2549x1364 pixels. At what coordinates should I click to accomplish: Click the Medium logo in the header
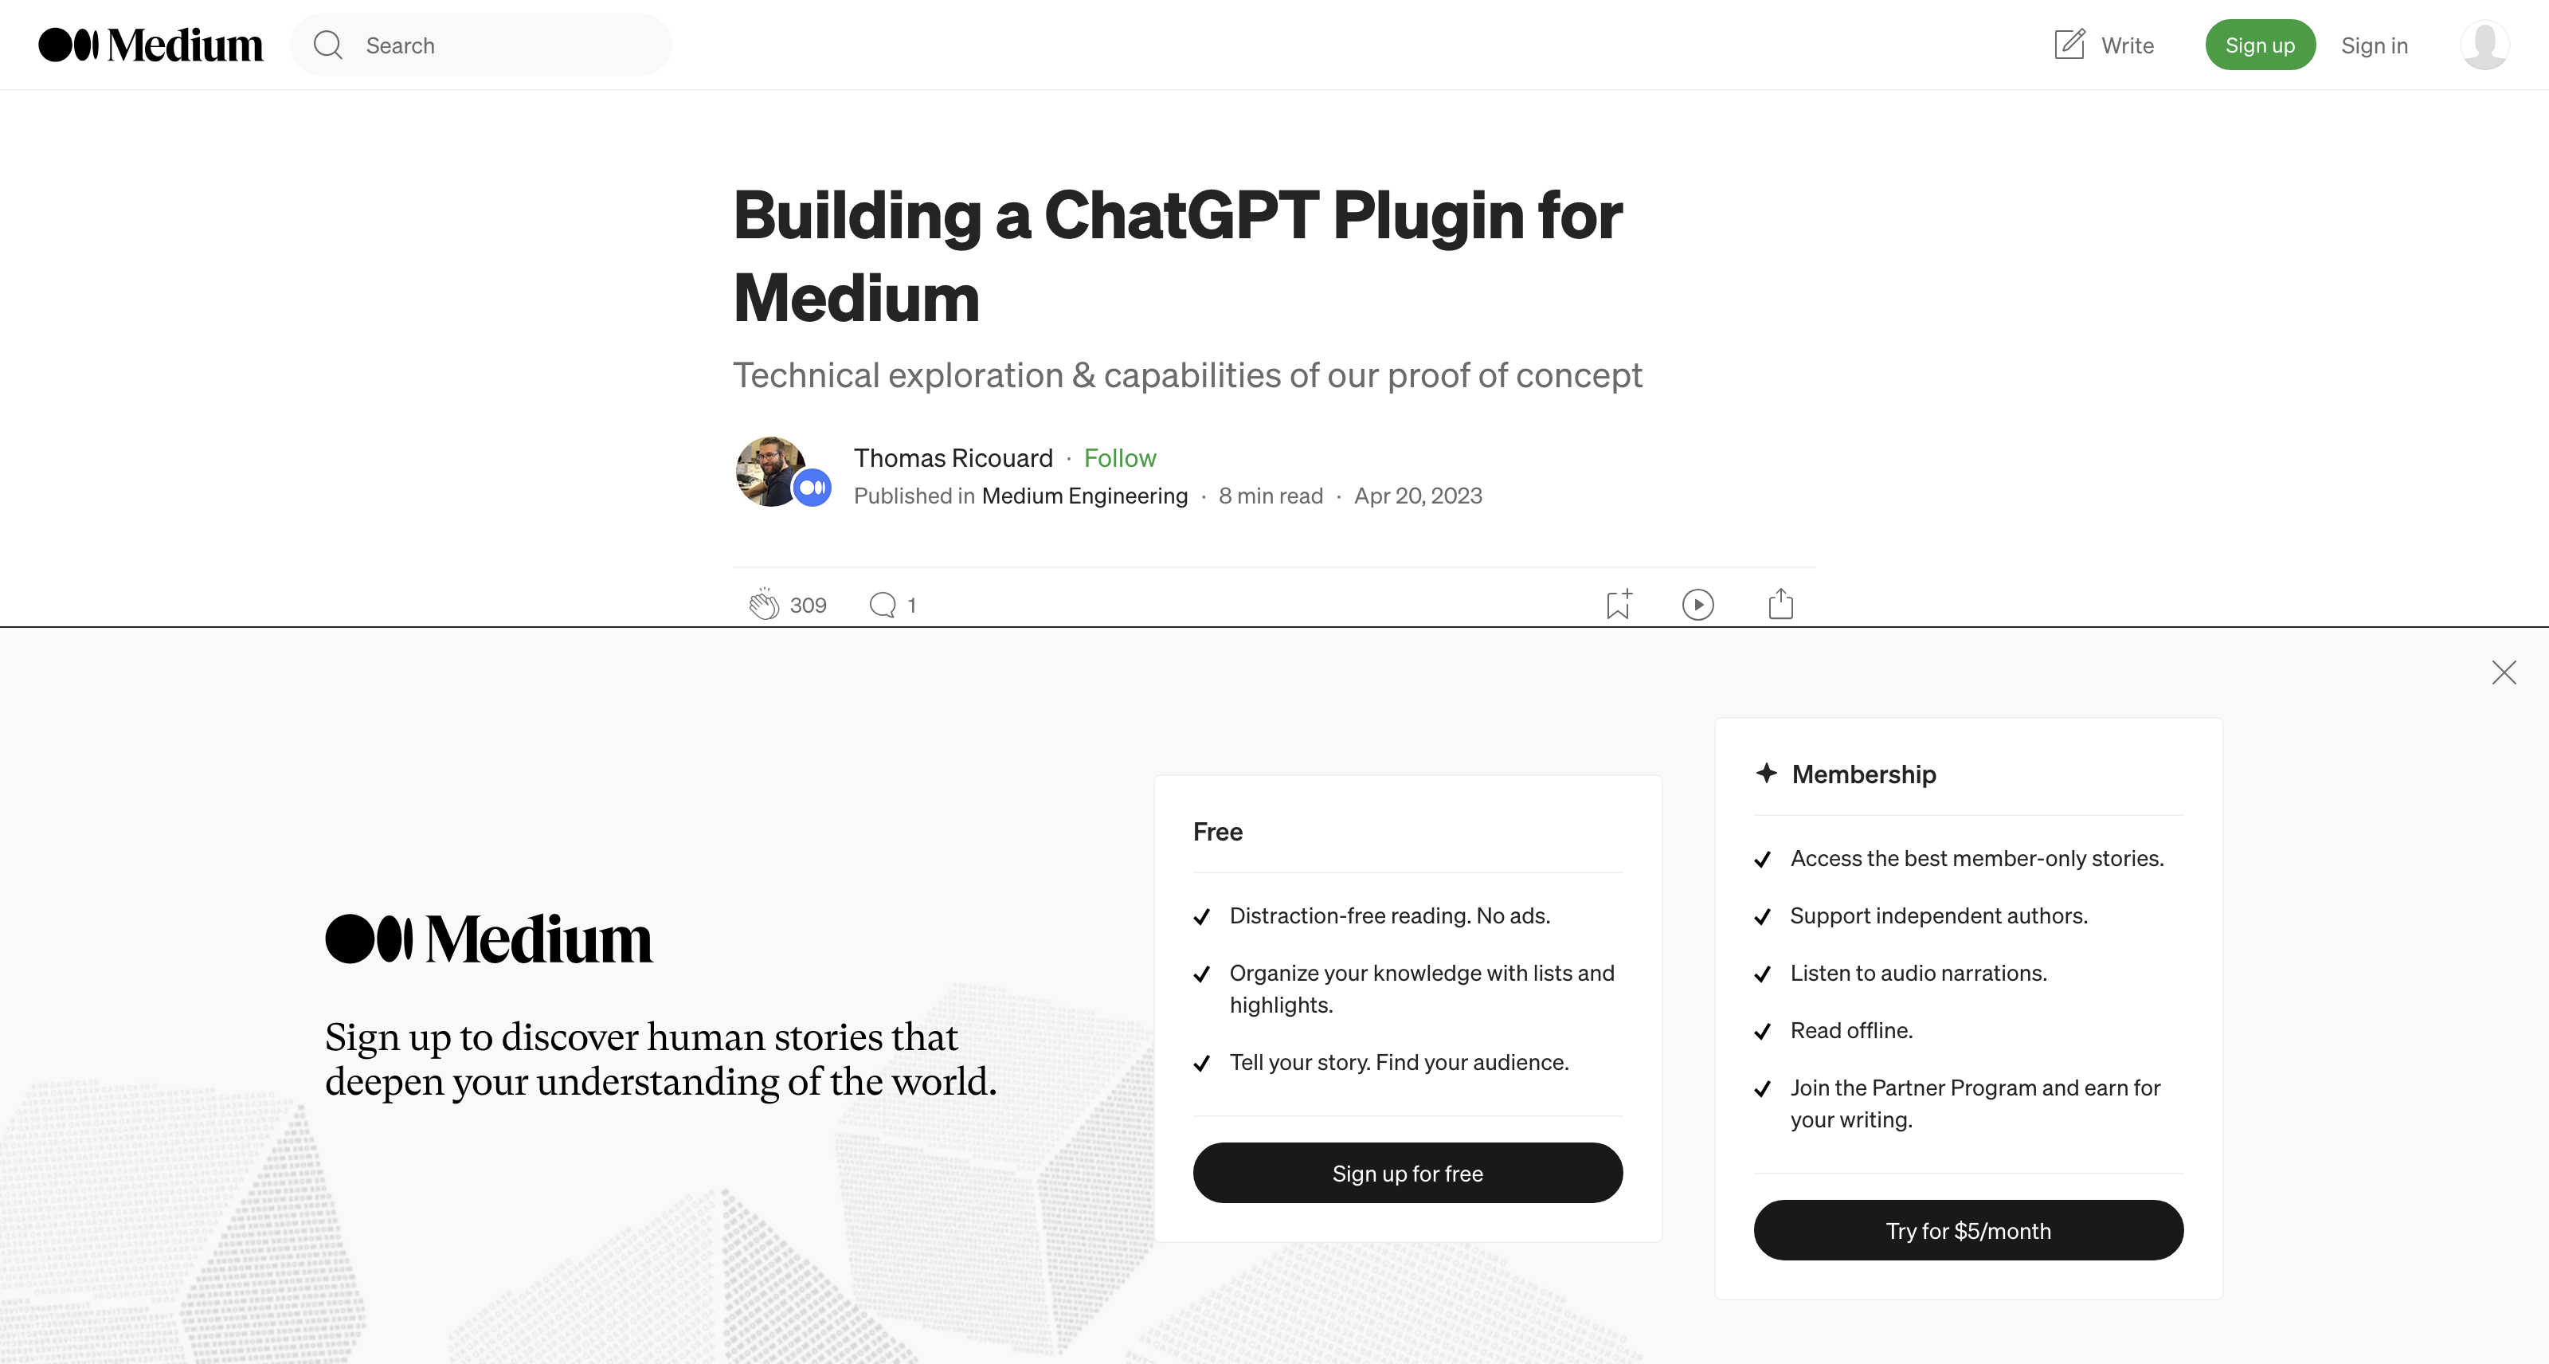(x=151, y=45)
